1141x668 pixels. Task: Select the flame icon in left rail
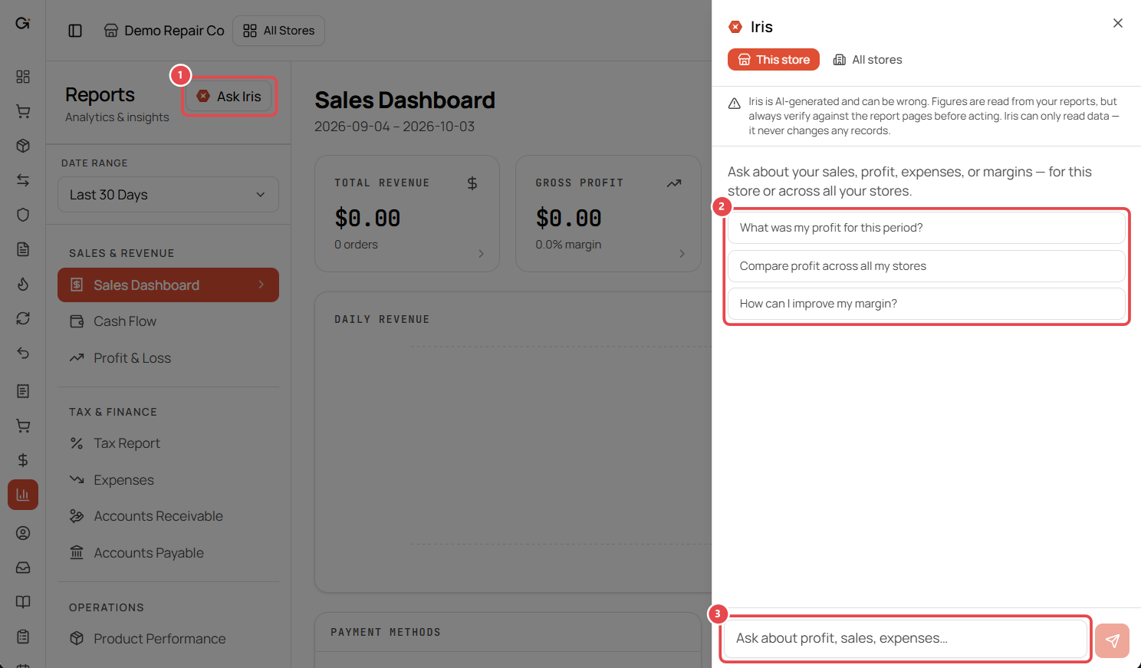pyautogui.click(x=23, y=284)
